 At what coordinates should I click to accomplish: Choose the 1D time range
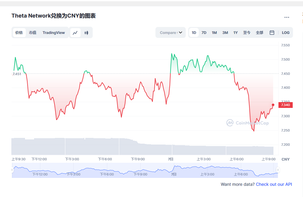(x=194, y=33)
